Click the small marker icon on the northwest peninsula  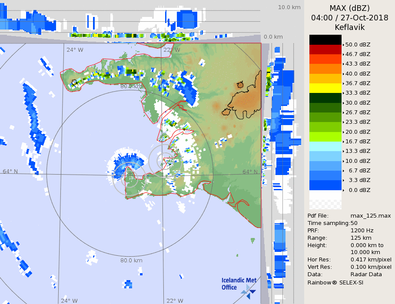point(74,82)
